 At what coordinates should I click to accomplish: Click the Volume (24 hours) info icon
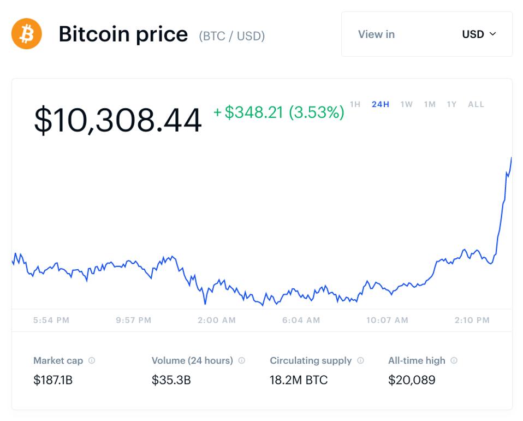[242, 360]
